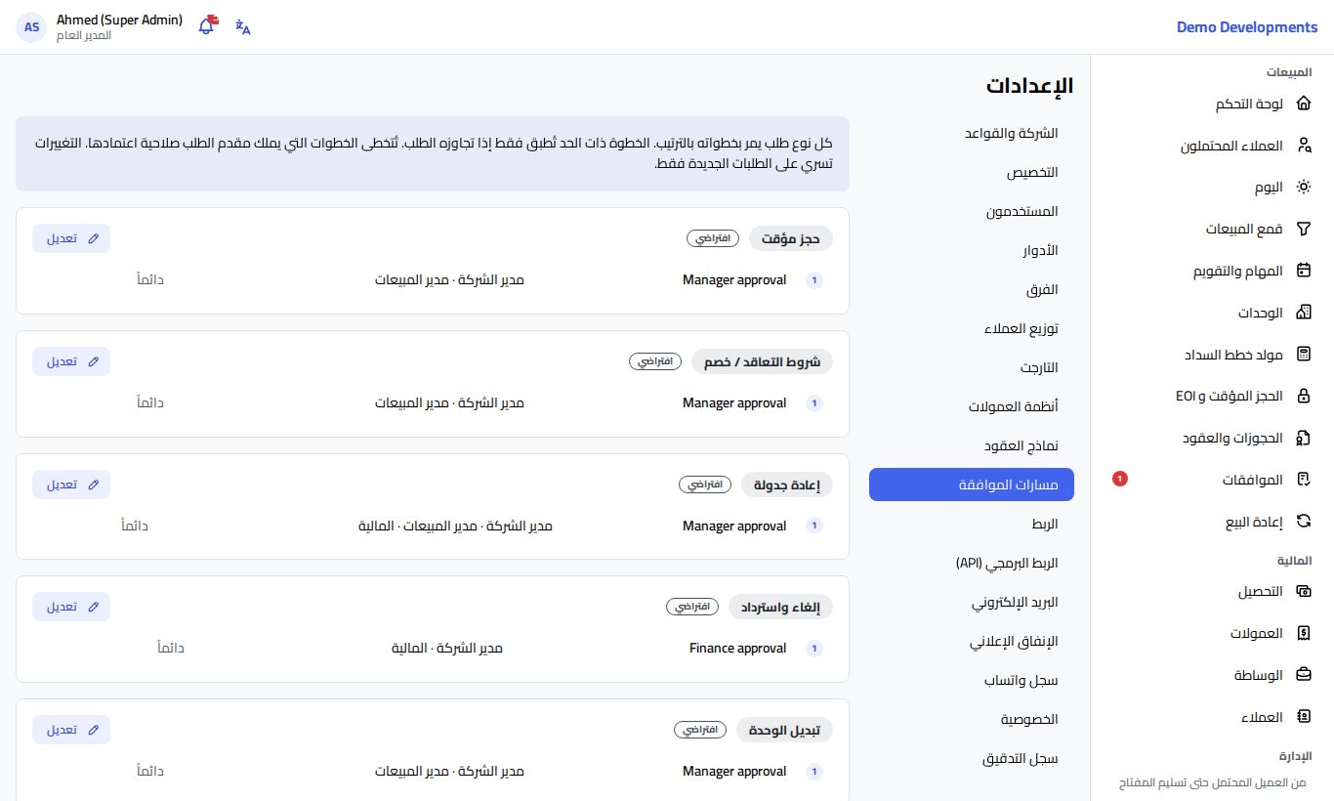Click the contacts icon for العملاء
Image resolution: width=1334 pixels, height=801 pixels.
[x=1303, y=717]
